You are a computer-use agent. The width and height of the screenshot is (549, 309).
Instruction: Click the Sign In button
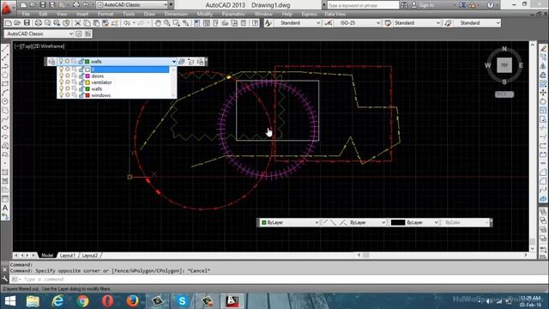pos(423,5)
